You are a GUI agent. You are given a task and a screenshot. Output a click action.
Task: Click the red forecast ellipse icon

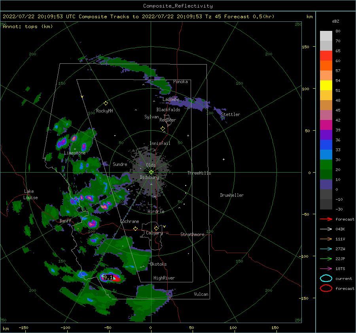coord(326,288)
